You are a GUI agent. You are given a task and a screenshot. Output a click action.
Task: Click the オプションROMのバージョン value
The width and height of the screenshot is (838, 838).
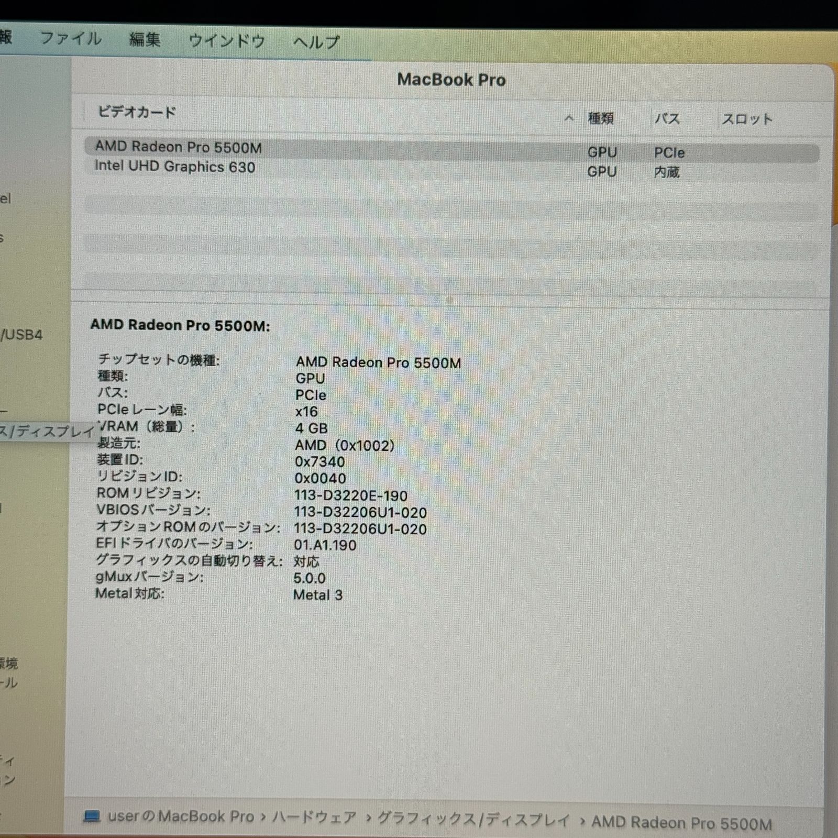(x=360, y=529)
